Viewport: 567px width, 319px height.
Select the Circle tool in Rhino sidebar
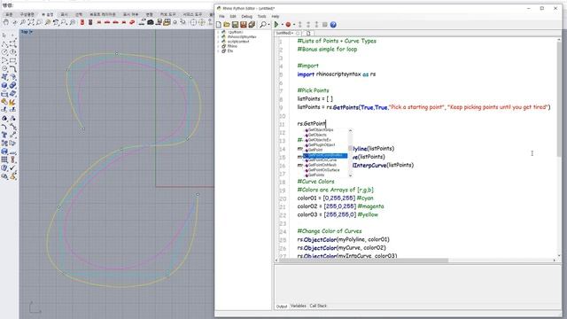pos(4,52)
